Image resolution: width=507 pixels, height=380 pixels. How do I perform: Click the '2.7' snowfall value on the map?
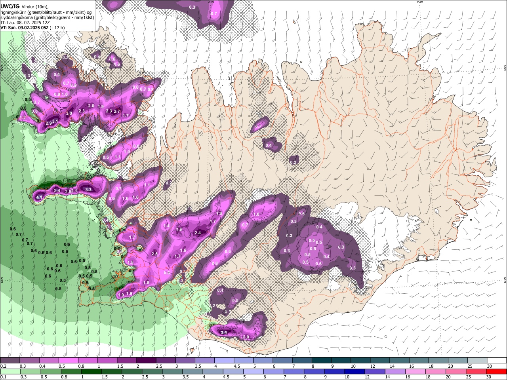[x=117, y=112]
